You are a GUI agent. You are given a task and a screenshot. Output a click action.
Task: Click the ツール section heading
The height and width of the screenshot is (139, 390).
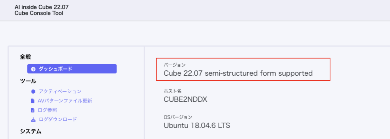[28, 81]
